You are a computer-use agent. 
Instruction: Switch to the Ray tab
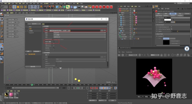click(x=180, y=14)
